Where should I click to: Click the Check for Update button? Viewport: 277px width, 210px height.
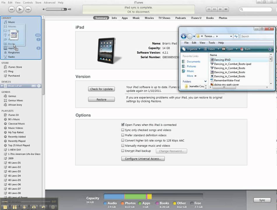[101, 89]
